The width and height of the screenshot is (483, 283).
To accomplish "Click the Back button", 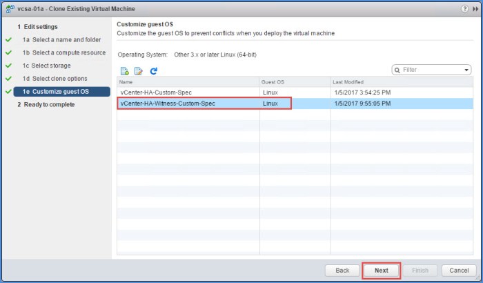I will (342, 271).
